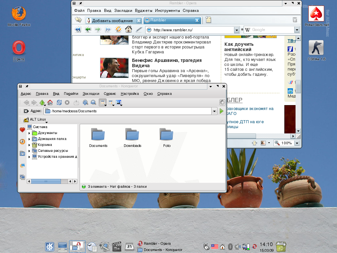Open the KDE start menu button

point(50,246)
